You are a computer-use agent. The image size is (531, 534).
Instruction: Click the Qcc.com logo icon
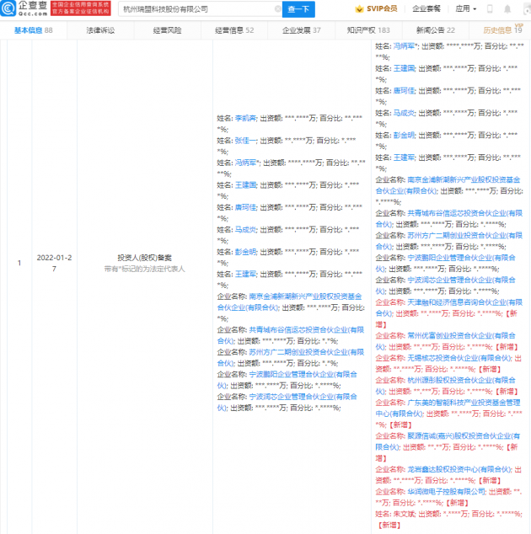8,8
